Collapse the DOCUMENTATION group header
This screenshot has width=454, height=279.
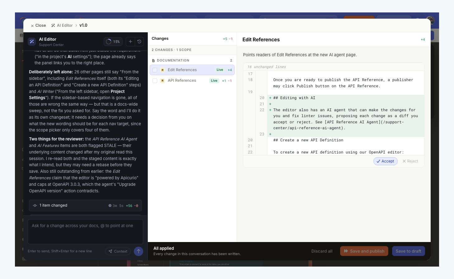(192, 60)
